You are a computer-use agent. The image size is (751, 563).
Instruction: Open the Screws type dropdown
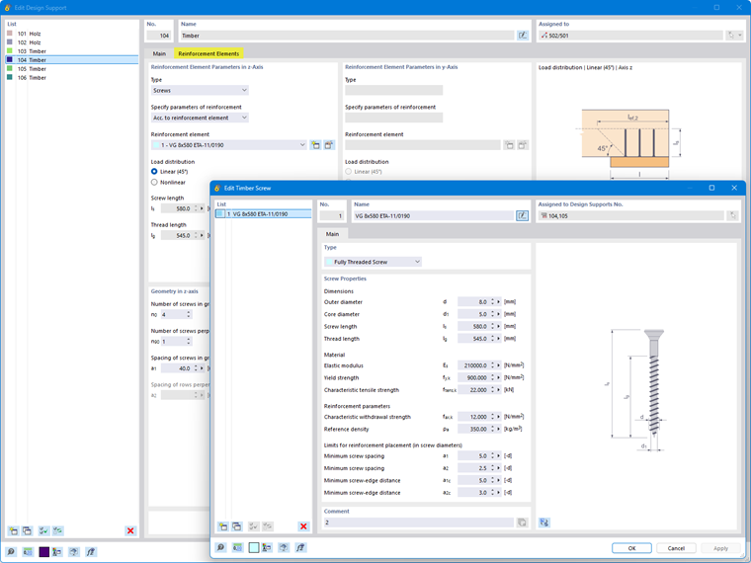[200, 91]
